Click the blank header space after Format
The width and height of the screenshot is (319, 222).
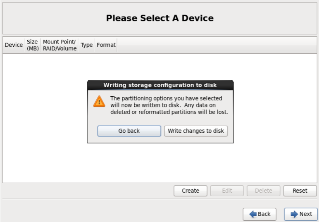217,45
